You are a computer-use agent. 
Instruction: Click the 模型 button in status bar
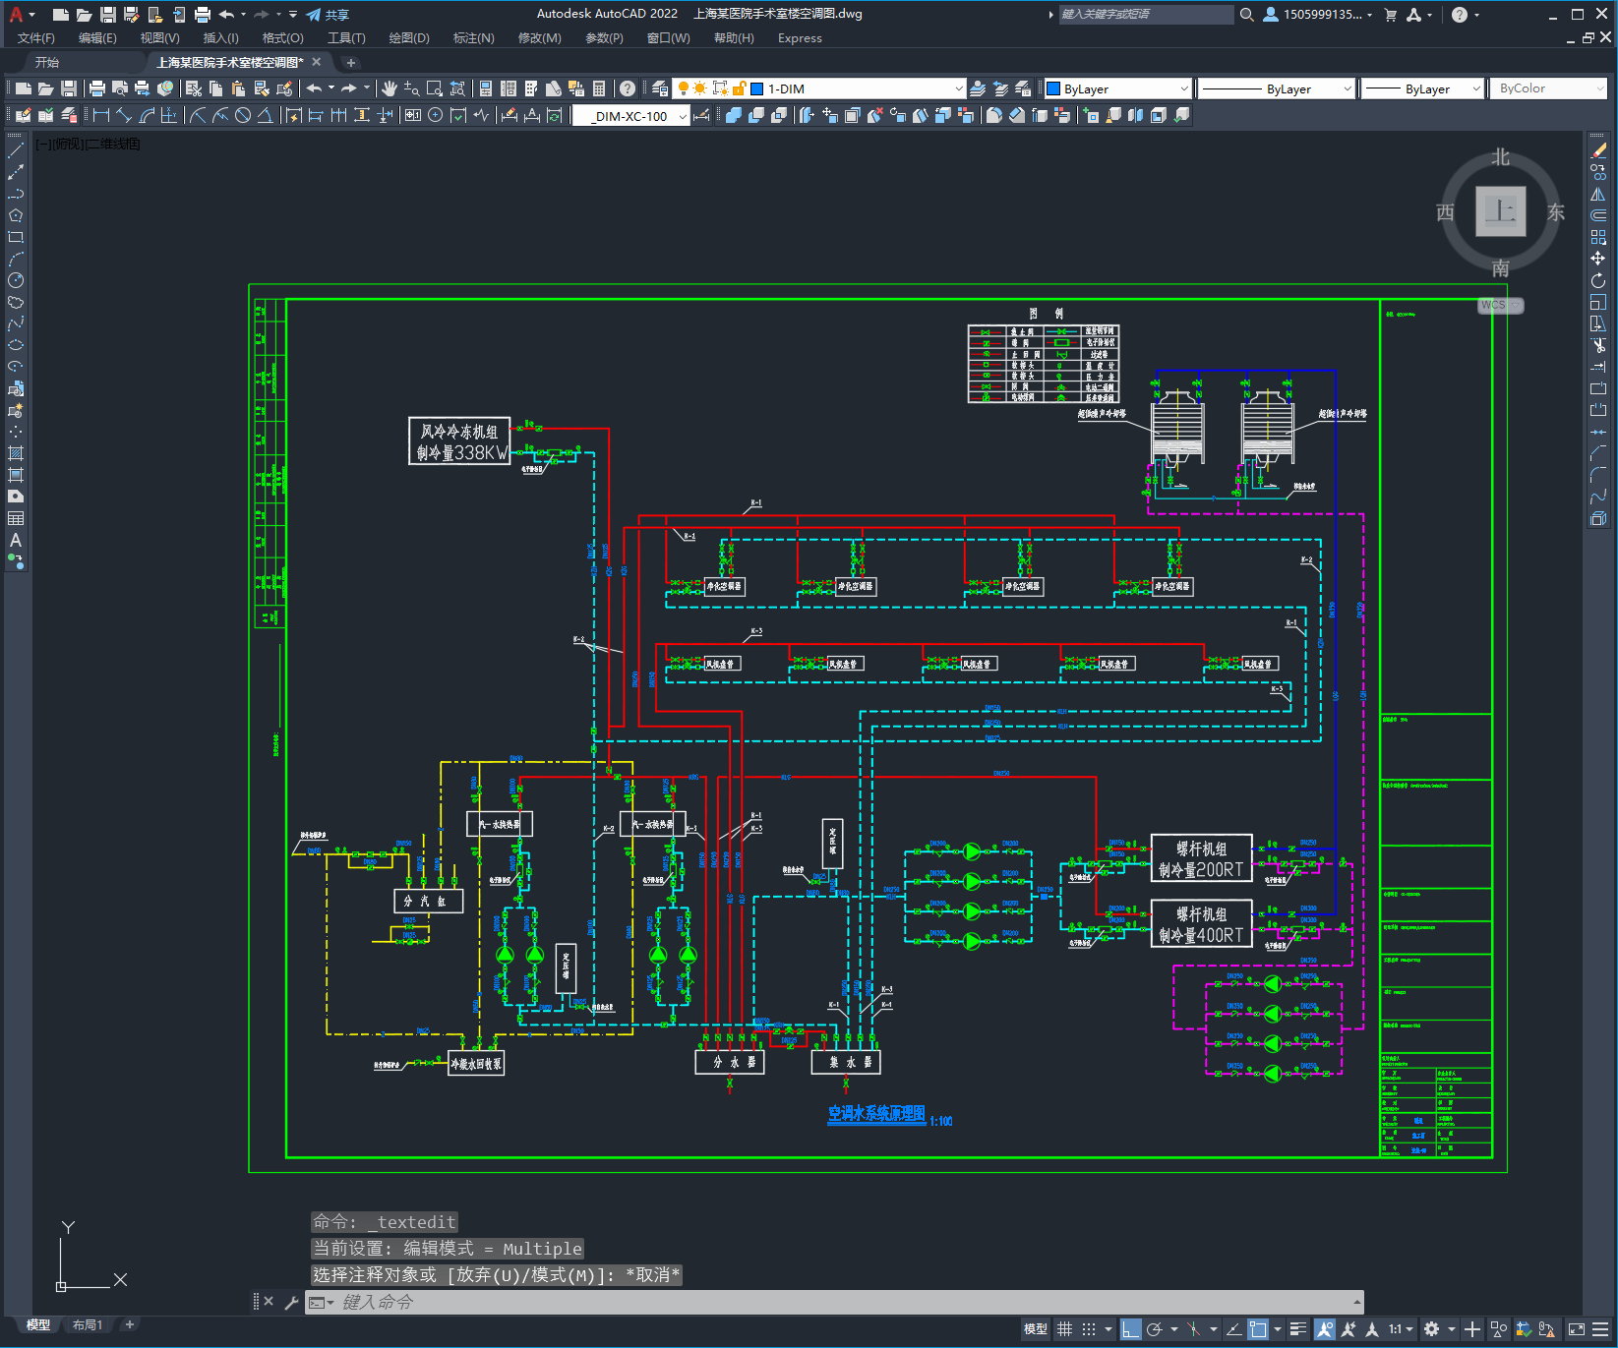pyautogui.click(x=1035, y=1329)
